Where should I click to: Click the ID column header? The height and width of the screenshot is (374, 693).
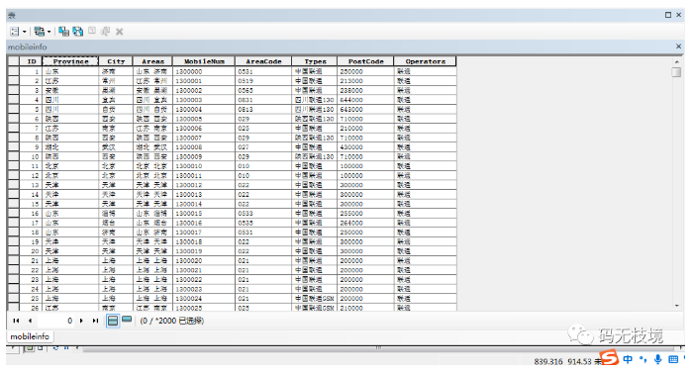click(x=31, y=61)
